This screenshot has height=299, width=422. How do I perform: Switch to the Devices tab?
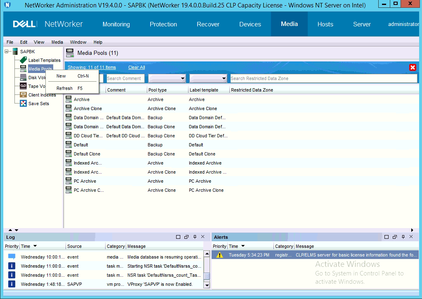[x=250, y=24]
